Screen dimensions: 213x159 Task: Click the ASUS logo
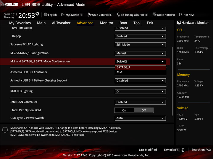click(9, 4)
